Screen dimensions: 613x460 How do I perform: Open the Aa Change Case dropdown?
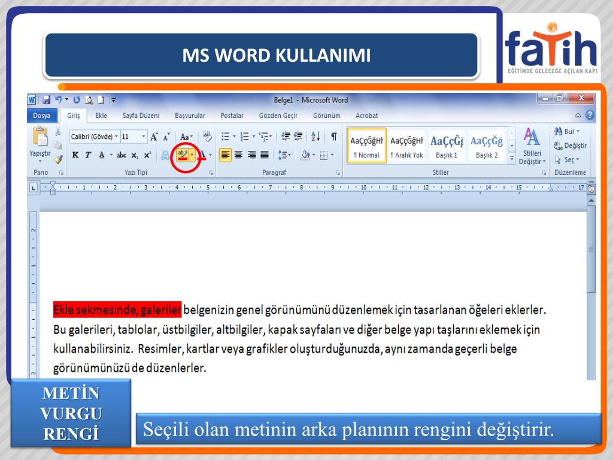(187, 137)
